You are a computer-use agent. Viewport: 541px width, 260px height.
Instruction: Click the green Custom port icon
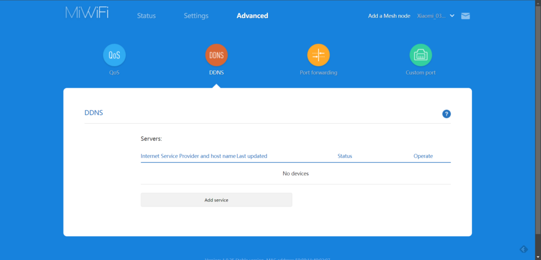421,55
